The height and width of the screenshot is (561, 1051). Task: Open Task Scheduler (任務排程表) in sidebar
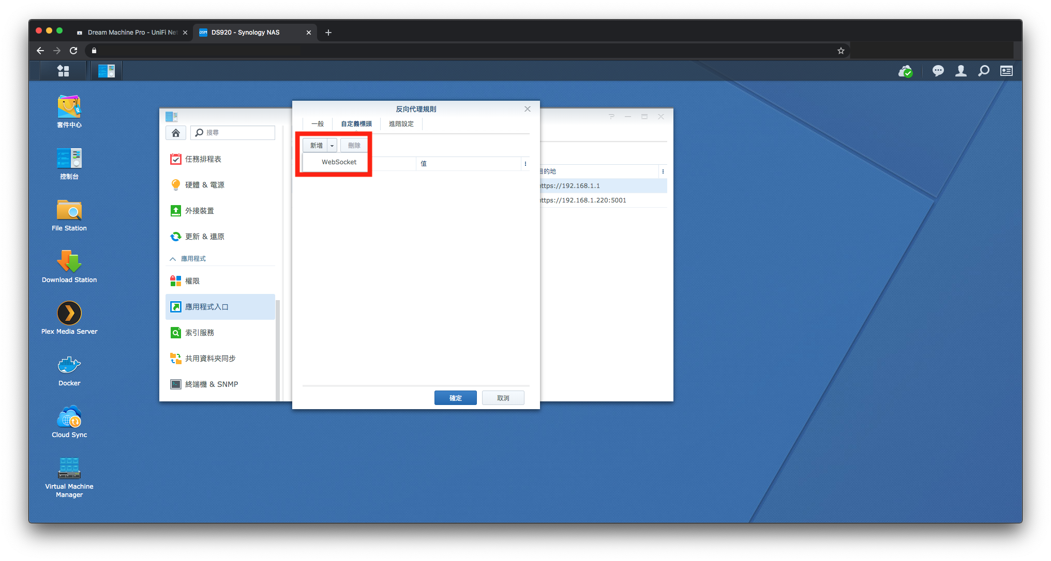coord(220,159)
